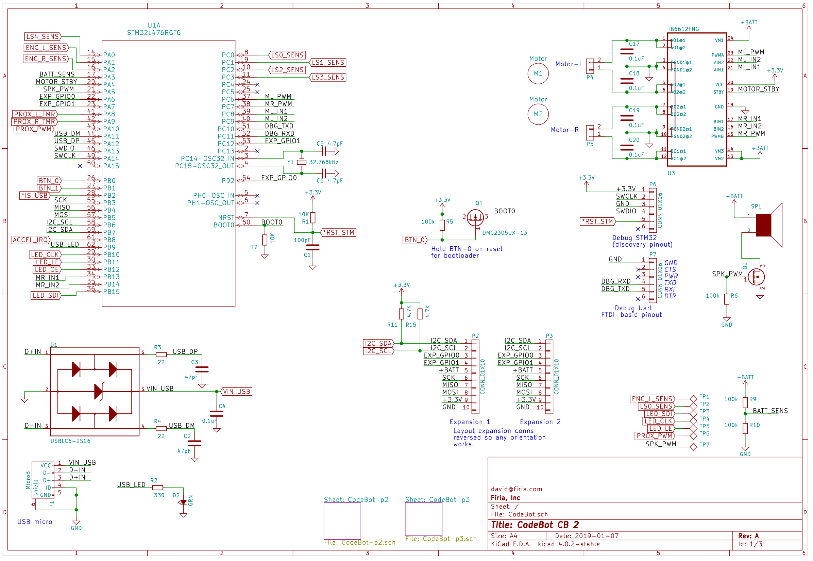Open the CodeBot-p3 hierarchical sheet box

pos(423,519)
